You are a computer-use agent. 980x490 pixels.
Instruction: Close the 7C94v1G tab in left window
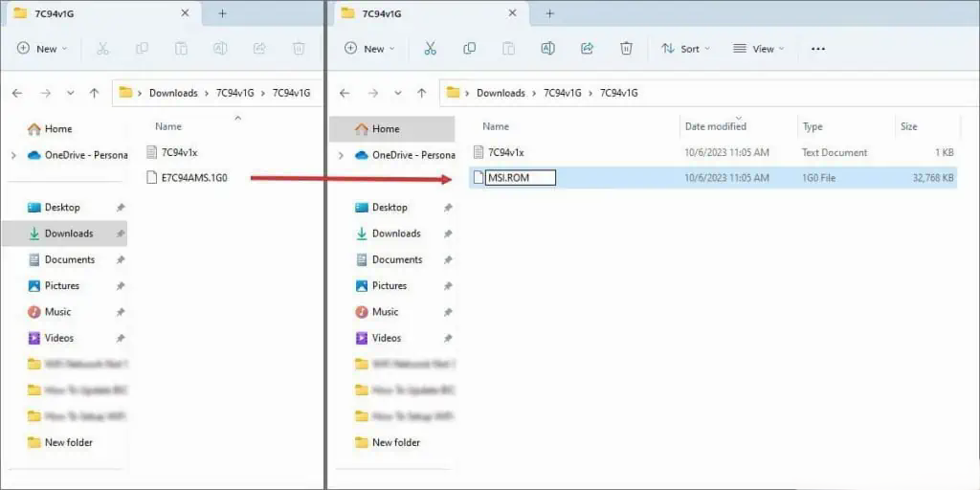[x=185, y=13]
